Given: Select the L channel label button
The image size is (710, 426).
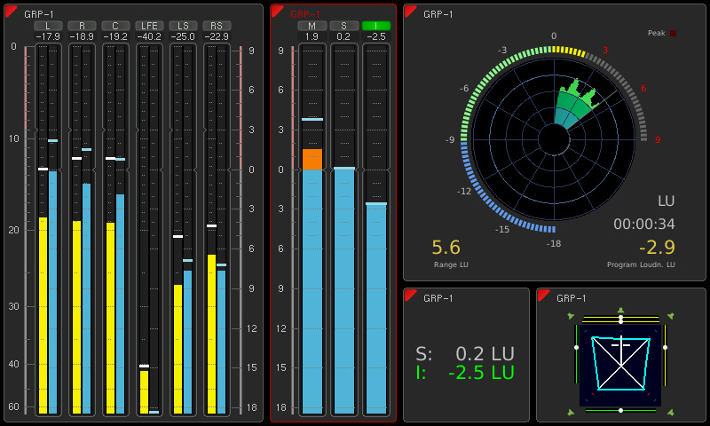Looking at the screenshot, I should pyautogui.click(x=48, y=26).
